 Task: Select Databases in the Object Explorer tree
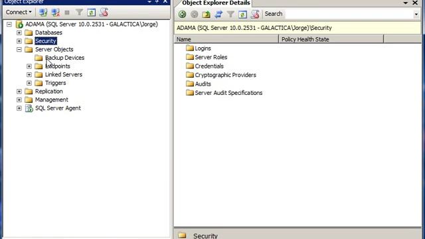coord(48,33)
